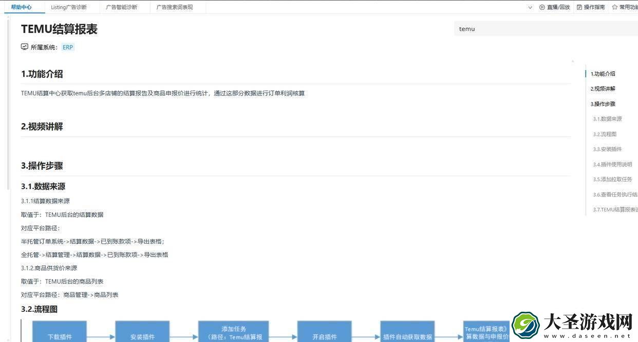Click the ERP system tag
Screen dimensions: 638x342
(x=68, y=47)
